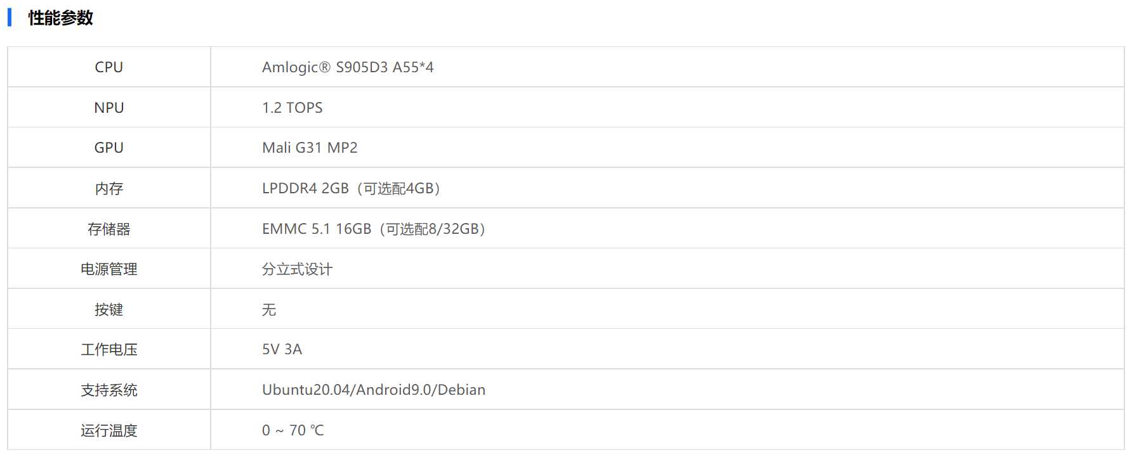
Task: Select the GPU label cell
Action: 109,148
